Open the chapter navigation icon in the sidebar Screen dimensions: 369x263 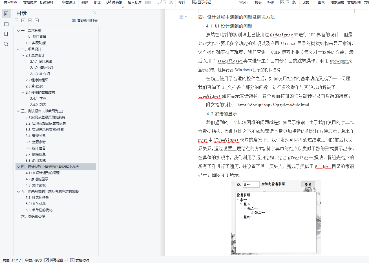[x=6, y=24]
